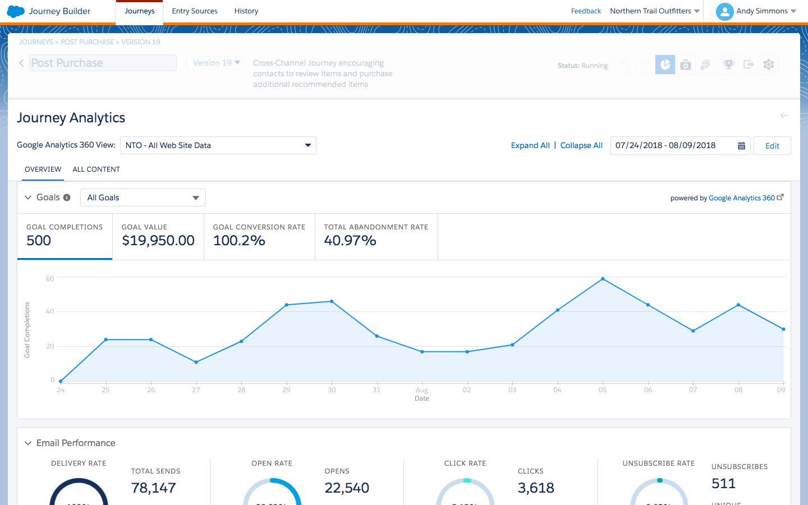Toggle the analytics pie chart icon
Screen dimensions: 808x505
(665, 65)
